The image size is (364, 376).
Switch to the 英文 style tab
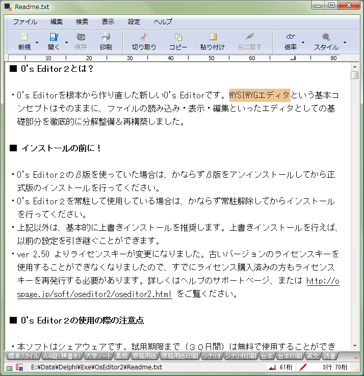[x=313, y=356]
